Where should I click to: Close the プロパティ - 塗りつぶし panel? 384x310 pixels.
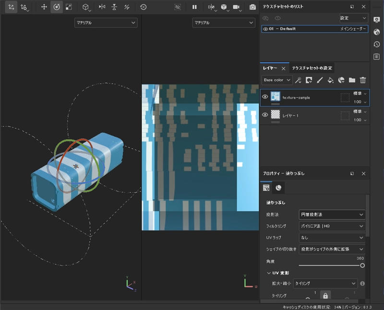click(363, 174)
